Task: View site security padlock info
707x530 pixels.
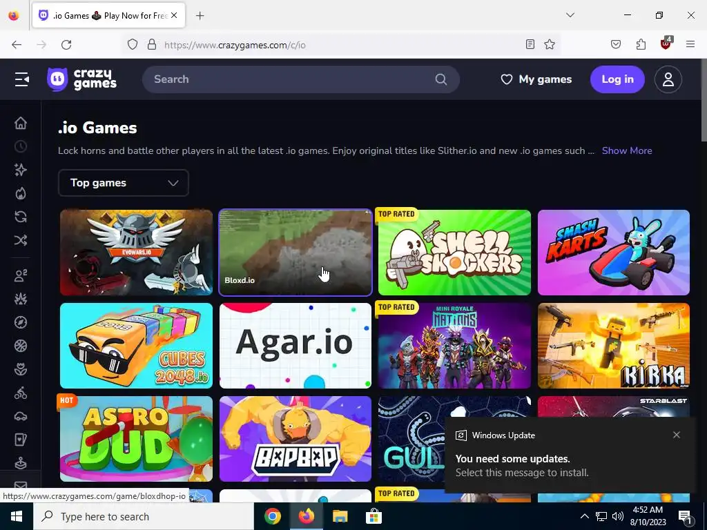Action: (152, 45)
